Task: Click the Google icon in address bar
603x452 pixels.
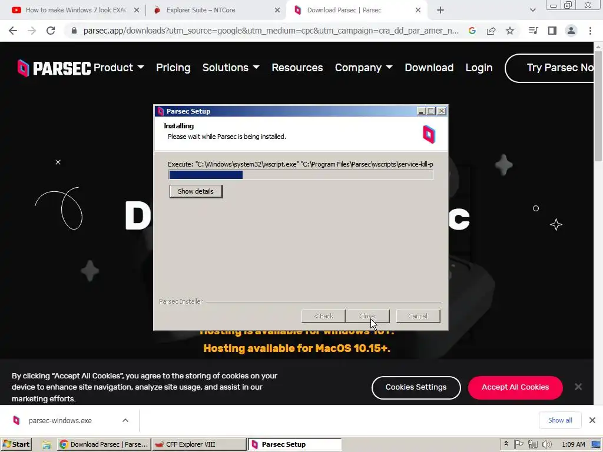Action: tap(472, 31)
